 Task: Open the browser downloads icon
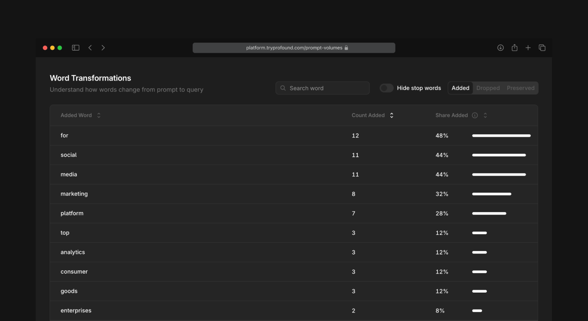tap(500, 48)
